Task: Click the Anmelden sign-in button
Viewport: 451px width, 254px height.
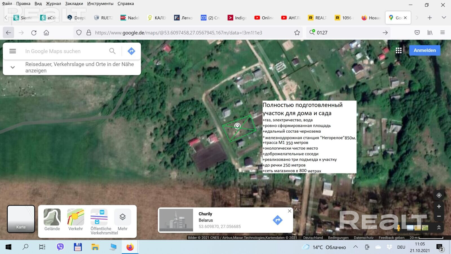Action: click(425, 51)
